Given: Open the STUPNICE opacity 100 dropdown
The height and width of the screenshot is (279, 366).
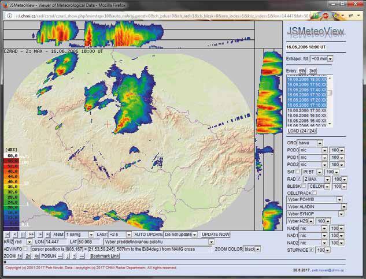Looking at the screenshot, I should [x=323, y=250].
